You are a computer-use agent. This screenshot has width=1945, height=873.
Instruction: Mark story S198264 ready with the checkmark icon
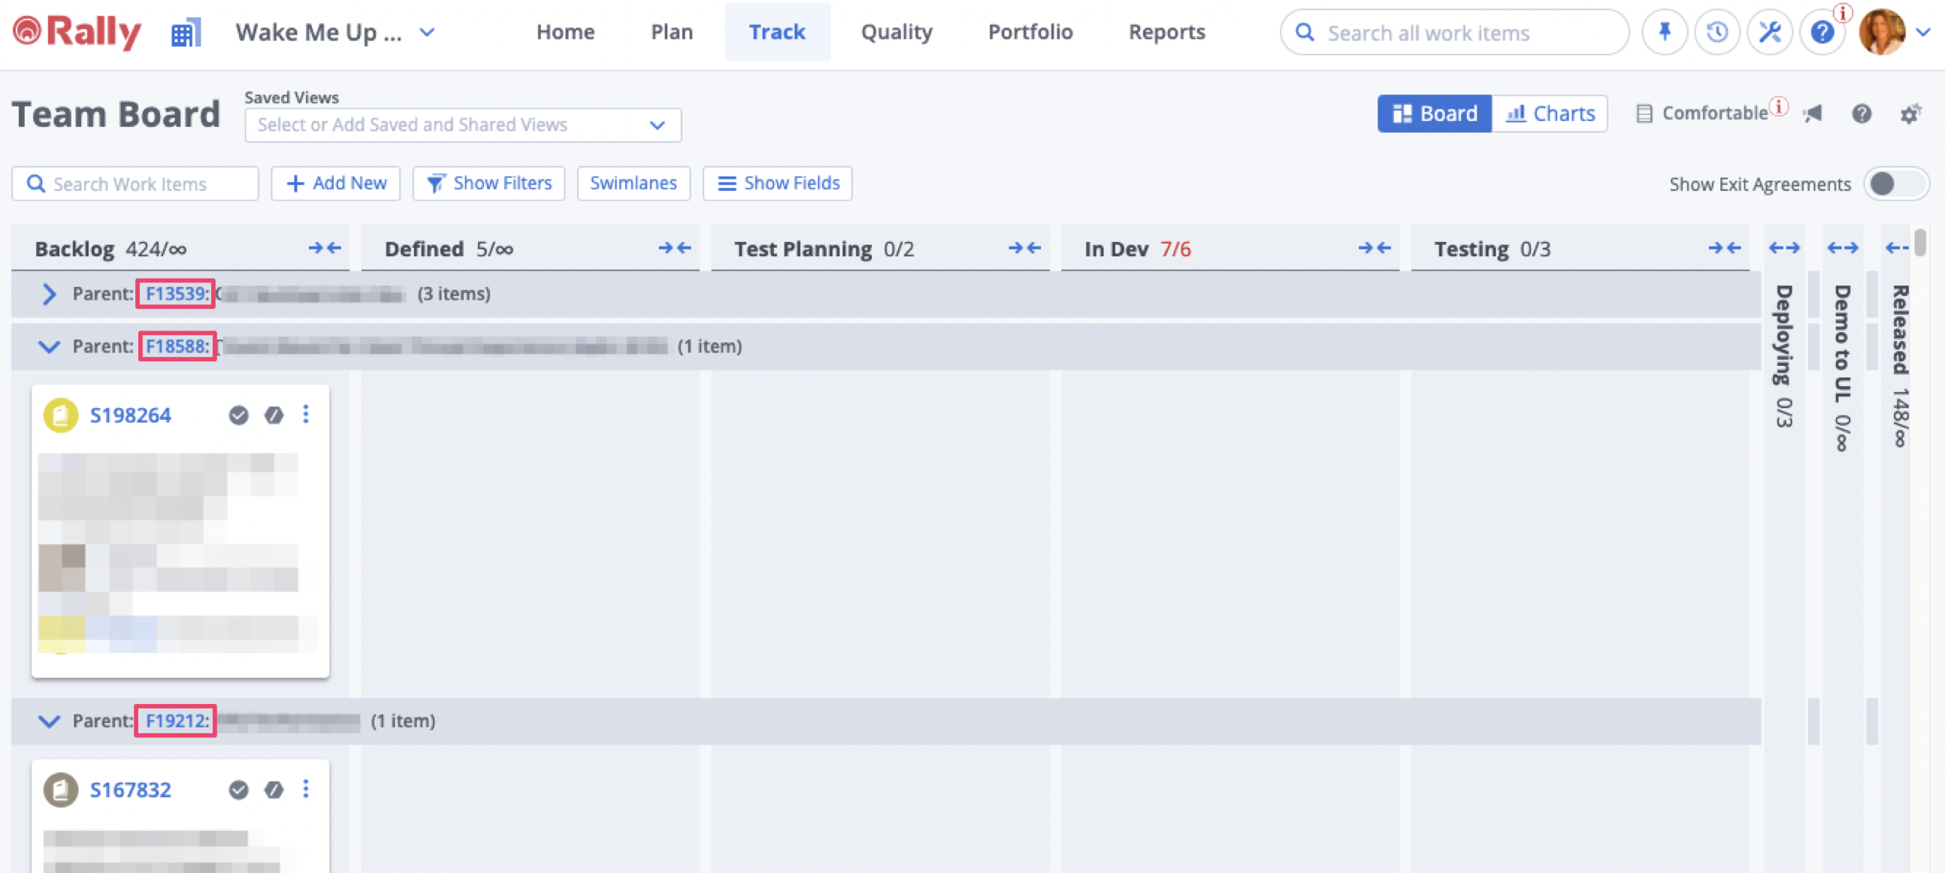click(237, 414)
